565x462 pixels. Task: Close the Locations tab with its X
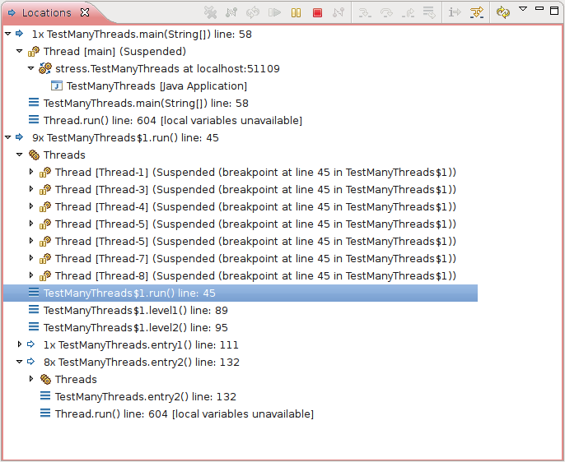[85, 12]
